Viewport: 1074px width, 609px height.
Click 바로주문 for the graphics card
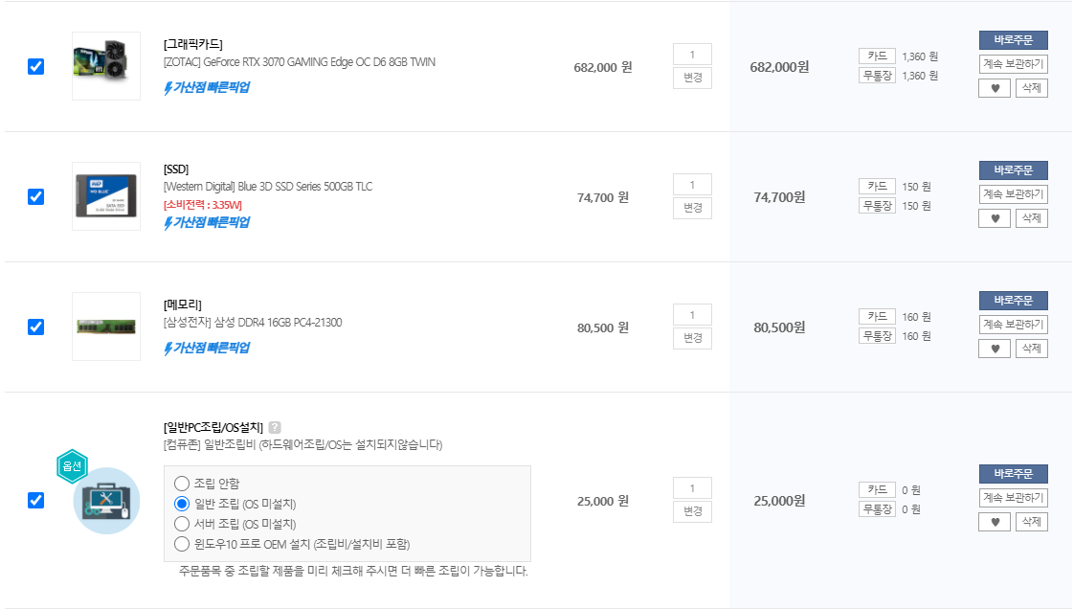coord(1013,40)
